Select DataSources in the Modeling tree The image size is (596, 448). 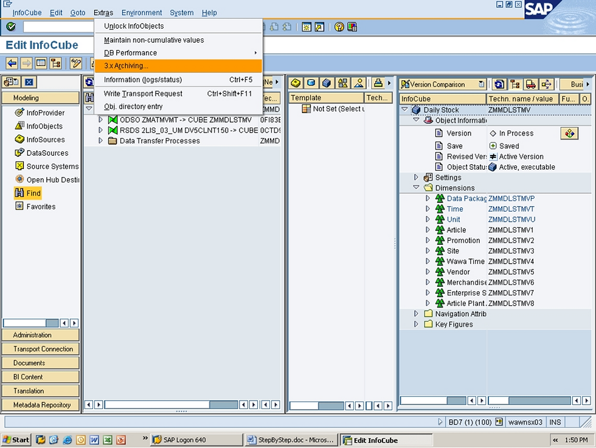(41, 153)
